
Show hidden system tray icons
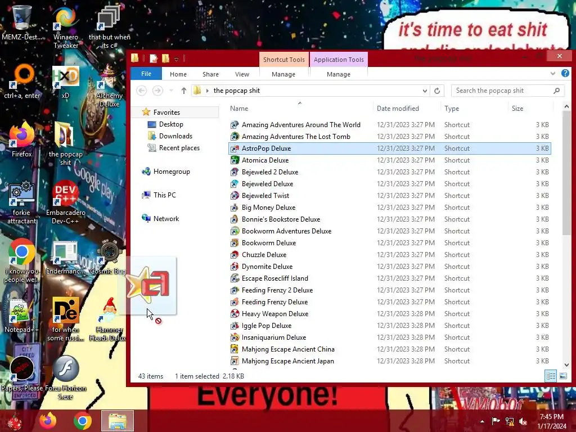click(482, 421)
